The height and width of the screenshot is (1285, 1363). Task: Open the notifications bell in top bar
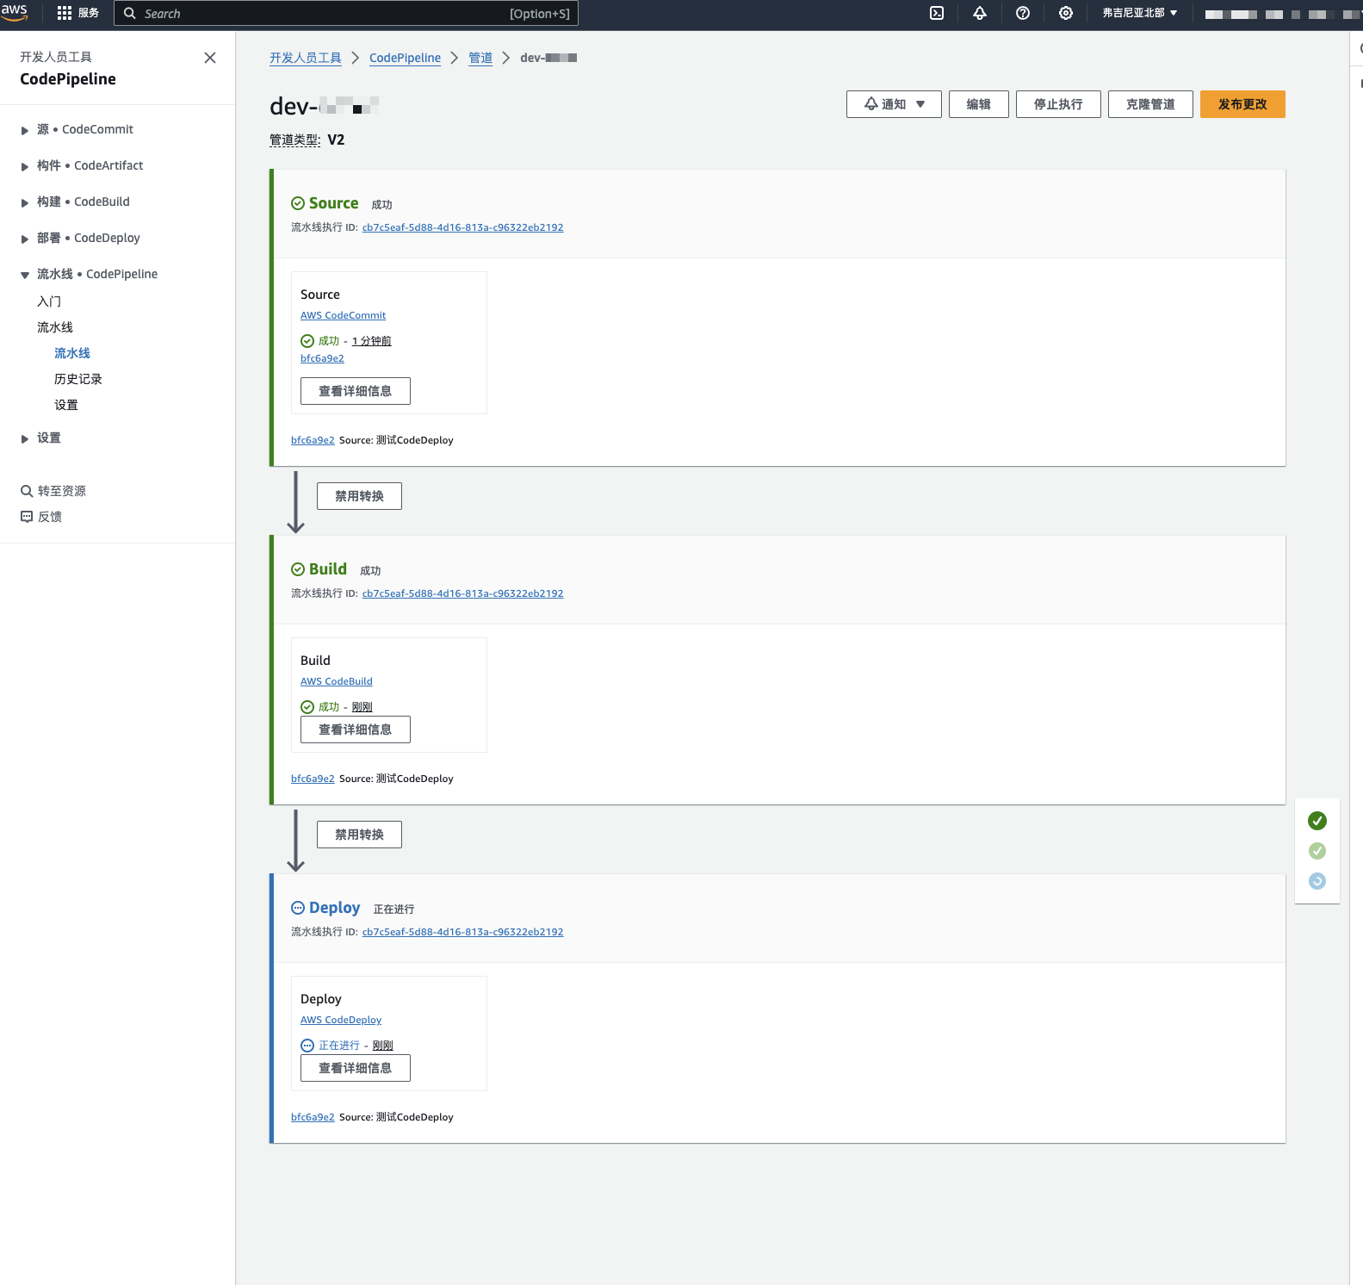tap(980, 13)
